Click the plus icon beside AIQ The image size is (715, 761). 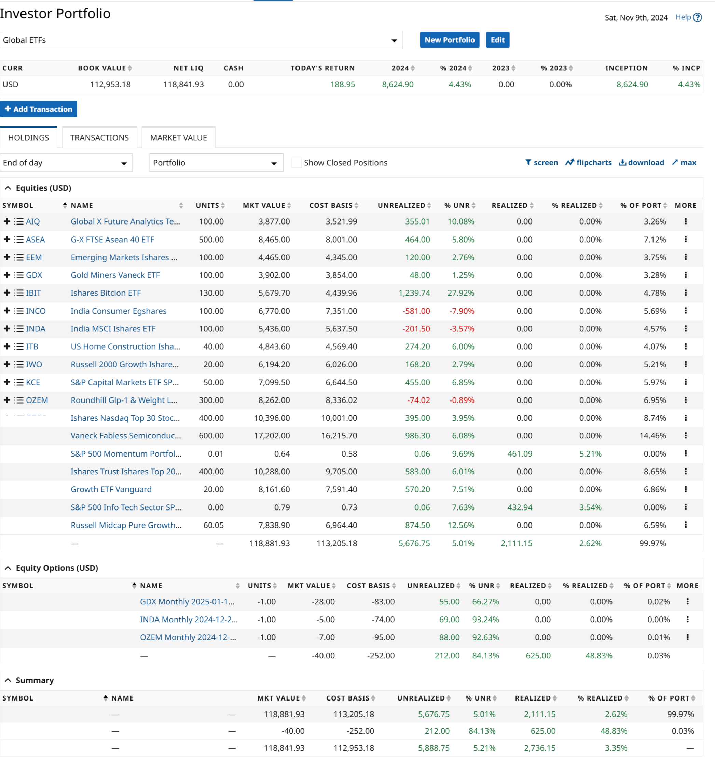7,222
